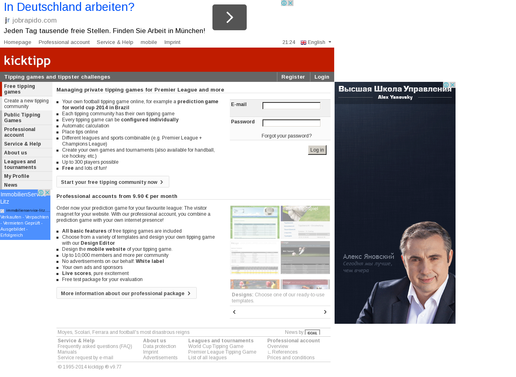Screen dimensions: 516x377
Task: Focus the Password input field
Action: click(291, 123)
